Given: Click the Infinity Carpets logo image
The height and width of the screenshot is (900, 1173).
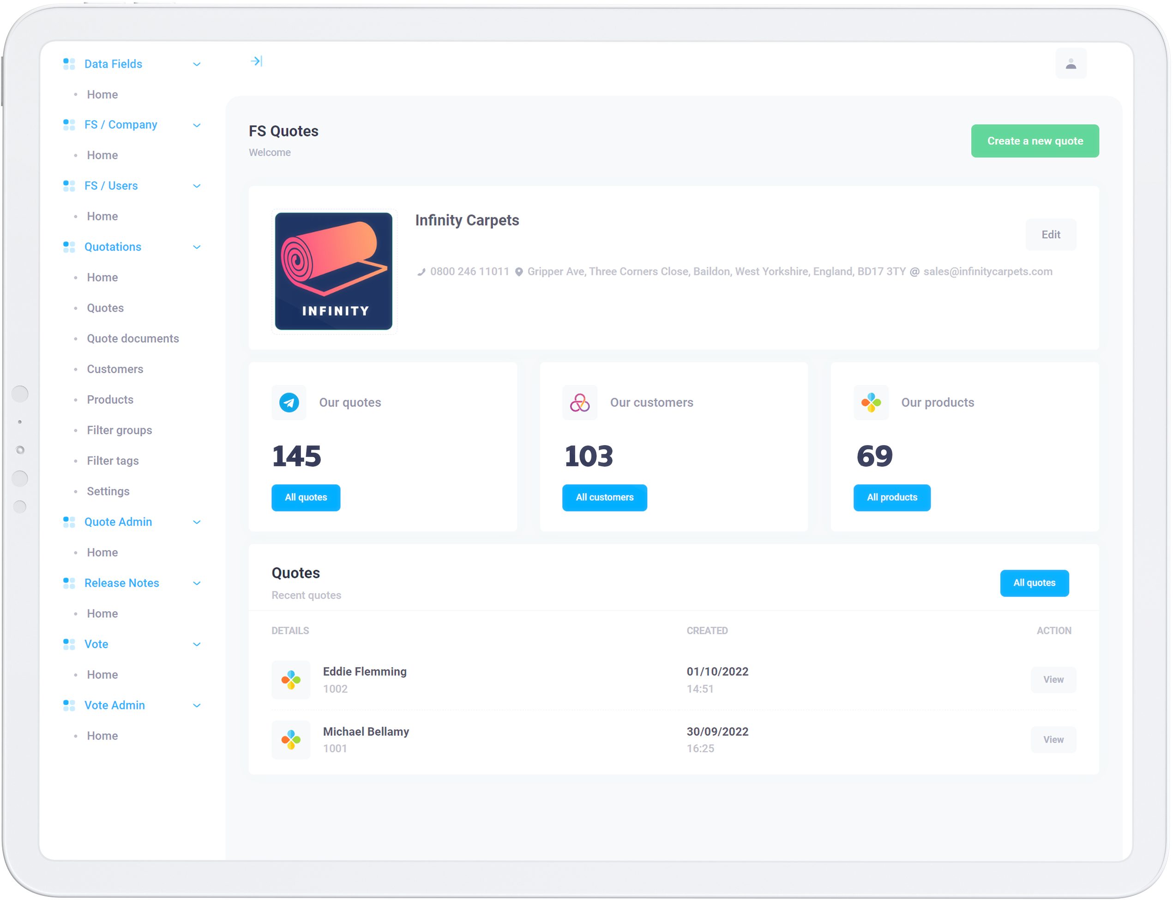Looking at the screenshot, I should tap(333, 271).
